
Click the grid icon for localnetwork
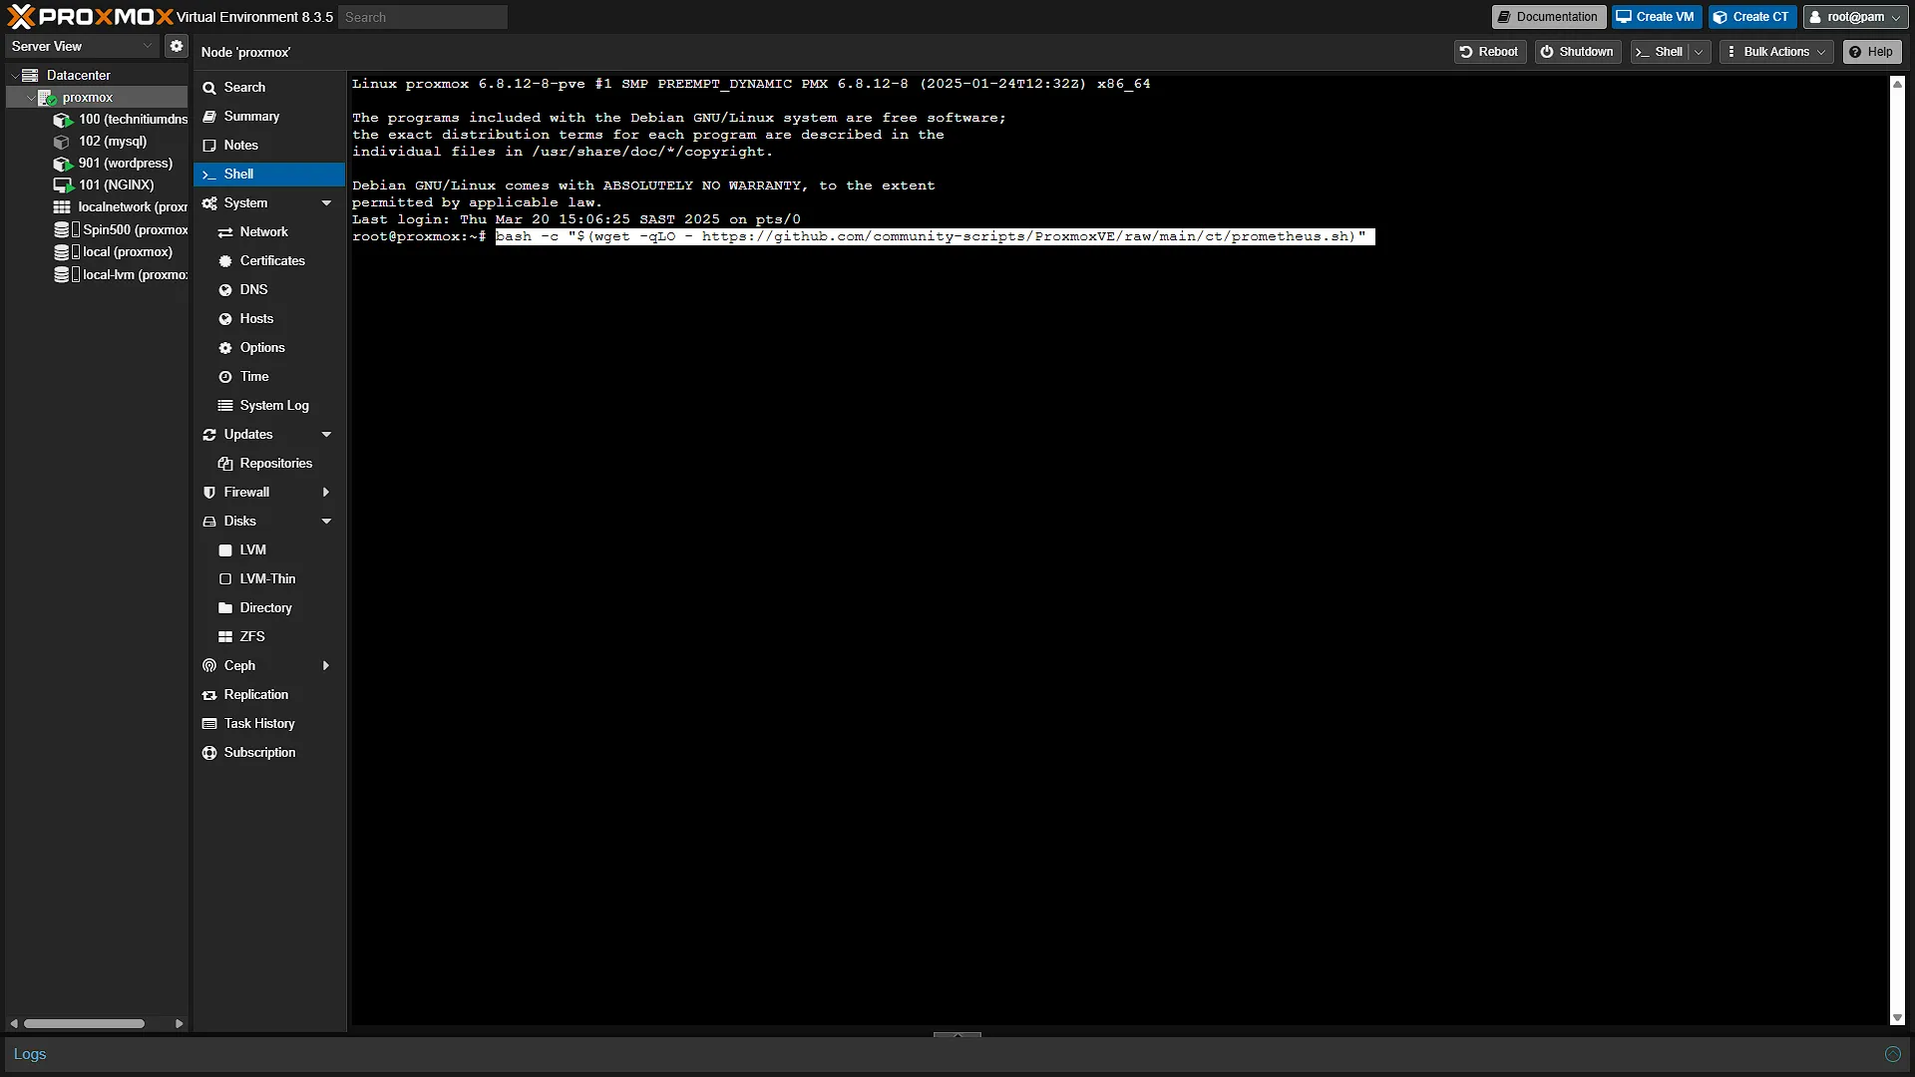click(62, 207)
